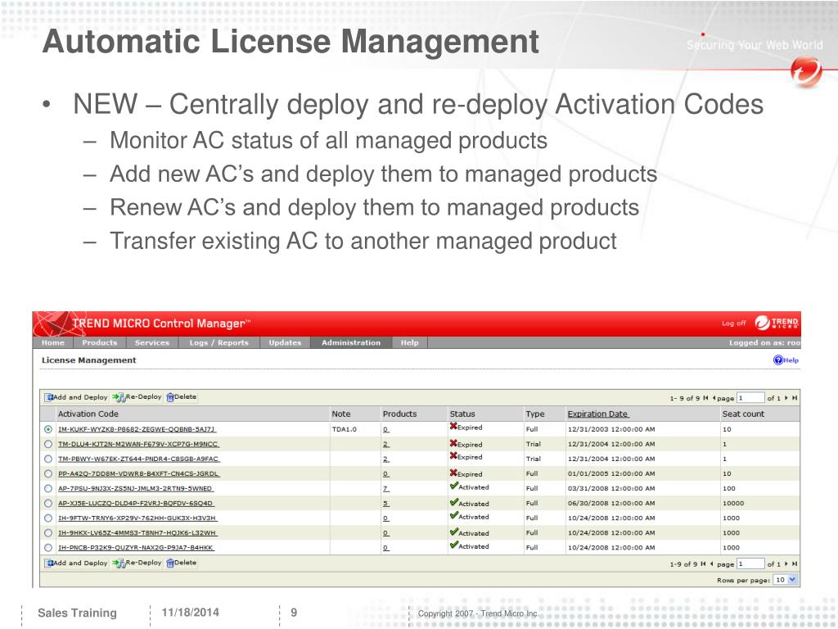Click the page number field below the table

coord(750,563)
